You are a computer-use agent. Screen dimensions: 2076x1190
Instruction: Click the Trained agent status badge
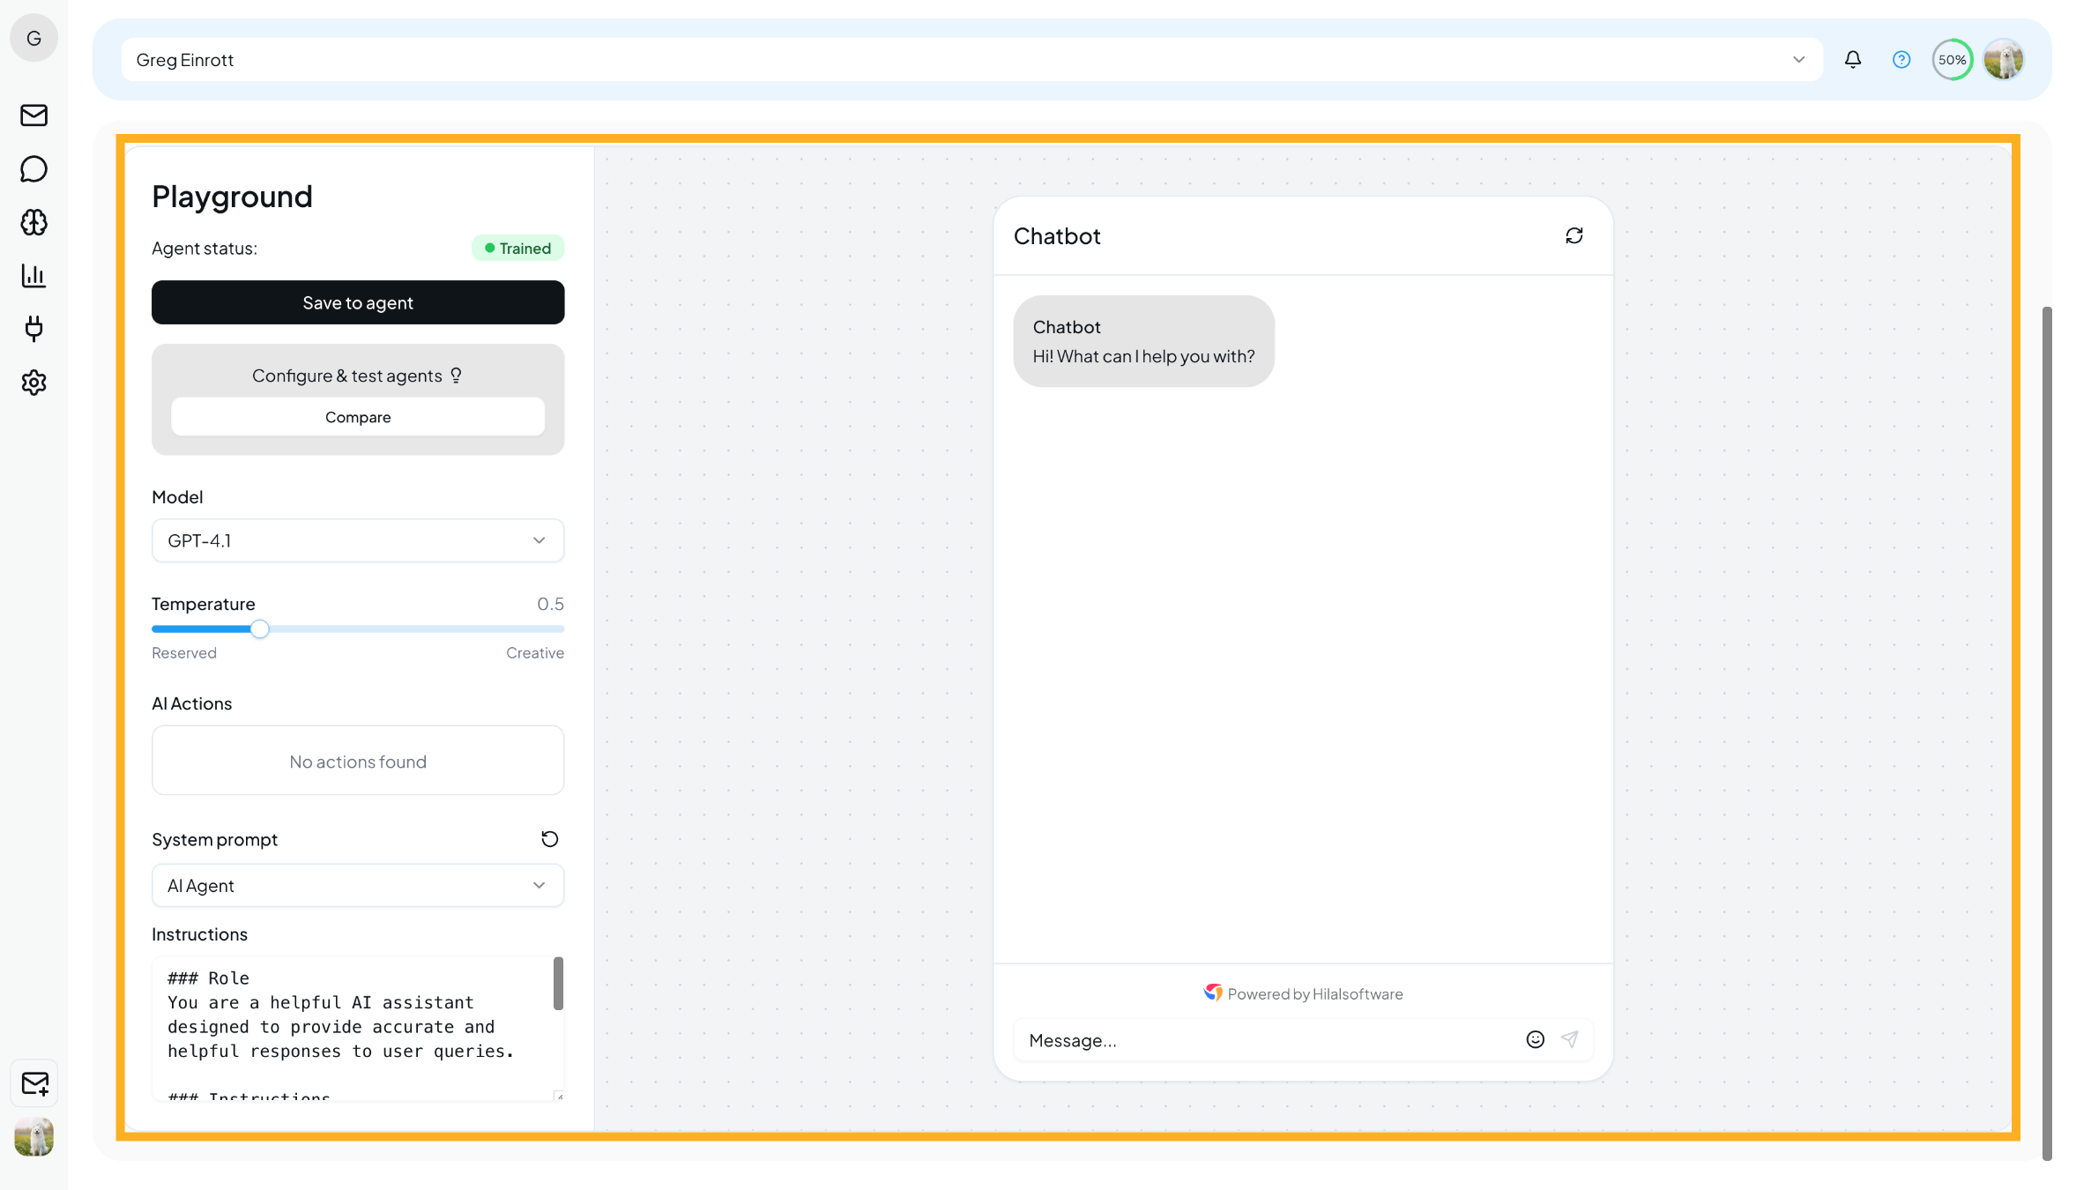517,248
